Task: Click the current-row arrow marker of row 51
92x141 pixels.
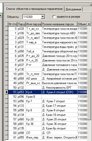Action: pos(7,92)
